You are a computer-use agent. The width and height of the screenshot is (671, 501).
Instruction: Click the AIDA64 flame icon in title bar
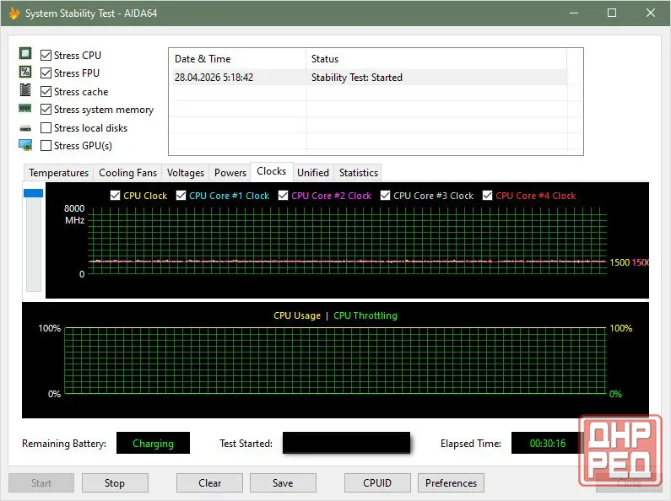pos(14,13)
